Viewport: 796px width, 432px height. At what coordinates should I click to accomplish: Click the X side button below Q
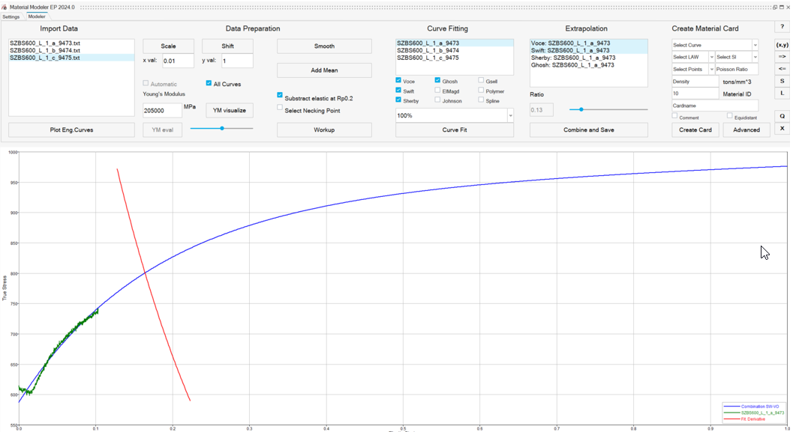782,129
